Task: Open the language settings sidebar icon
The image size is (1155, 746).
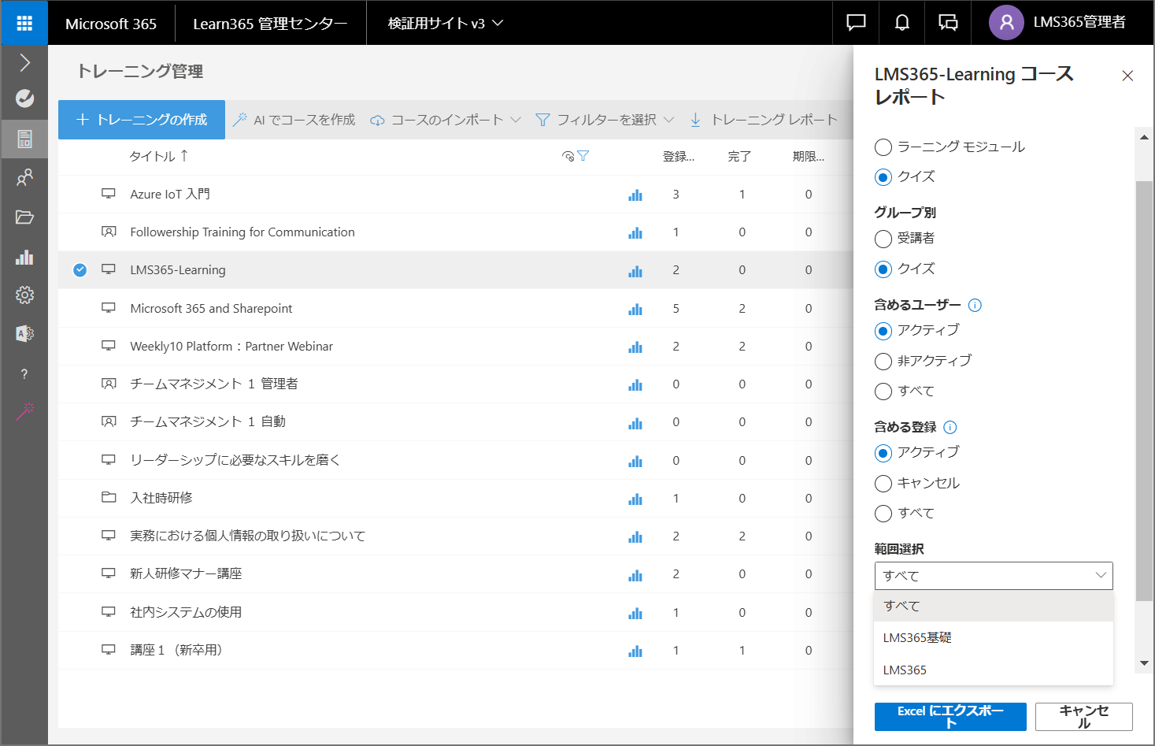Action: click(x=24, y=334)
